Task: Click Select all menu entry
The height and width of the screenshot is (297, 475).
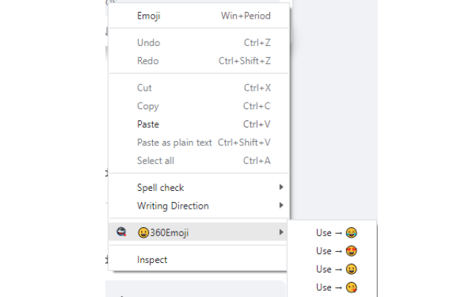Action: pyautogui.click(x=198, y=160)
